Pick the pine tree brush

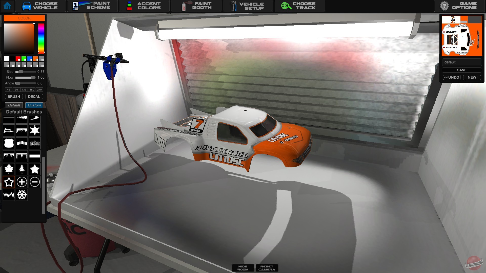22,169
